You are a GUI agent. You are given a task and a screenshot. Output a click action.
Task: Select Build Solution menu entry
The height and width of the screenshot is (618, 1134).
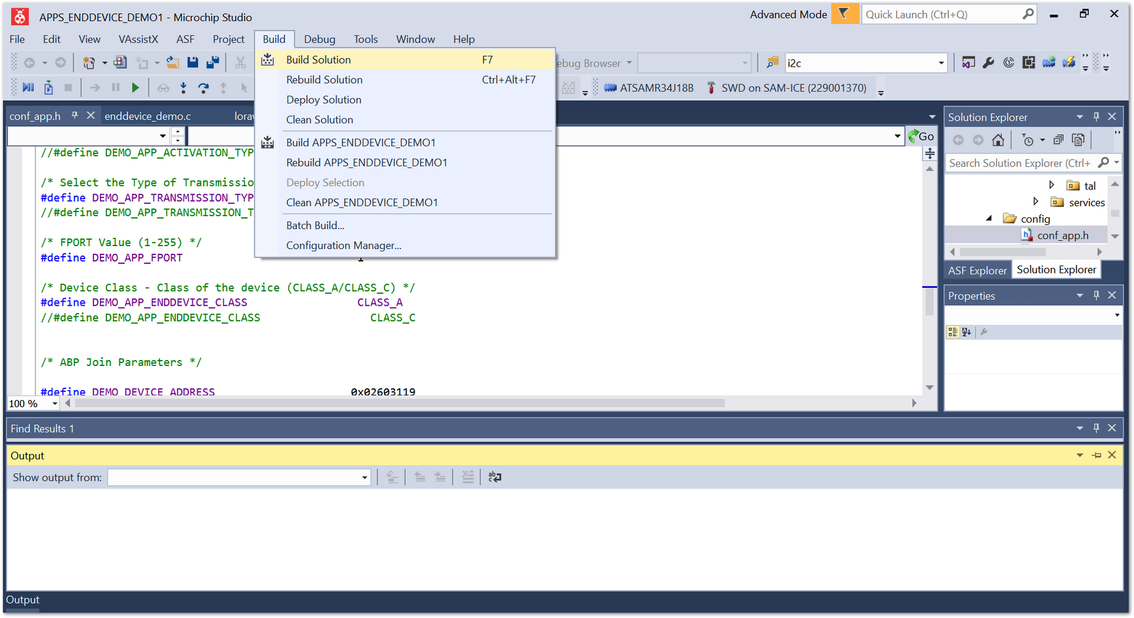[x=406, y=60]
